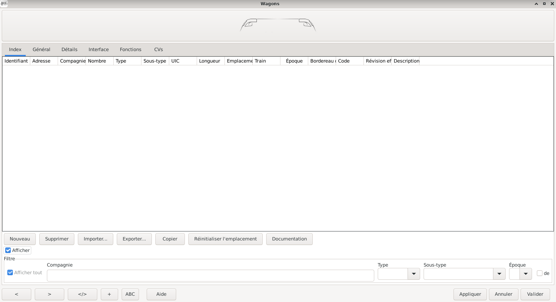Click the previous wagon '<' button
This screenshot has width=556, height=302.
point(16,294)
